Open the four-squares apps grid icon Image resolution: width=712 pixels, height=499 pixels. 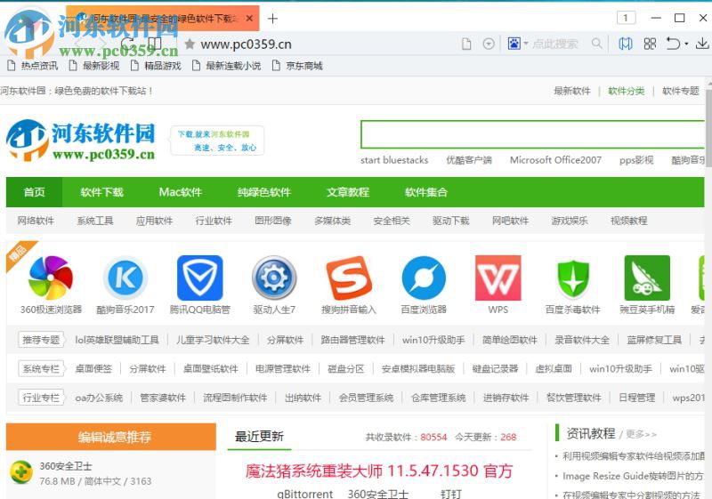(x=650, y=44)
